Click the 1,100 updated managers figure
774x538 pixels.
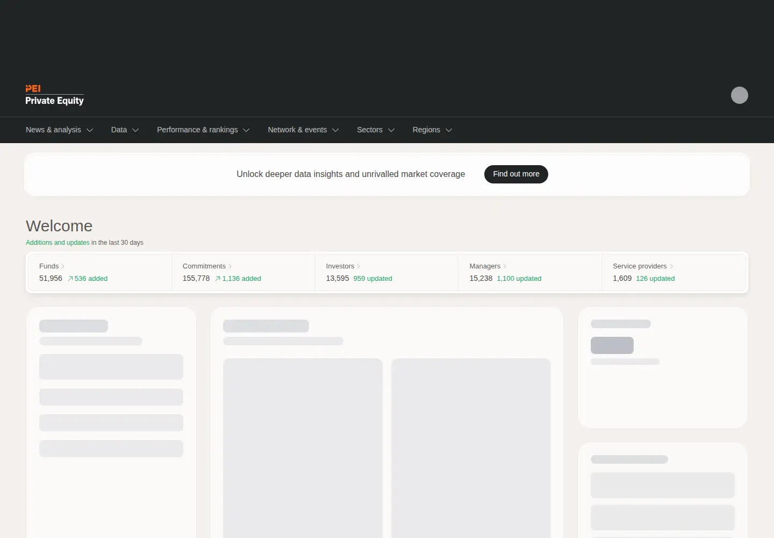click(519, 279)
